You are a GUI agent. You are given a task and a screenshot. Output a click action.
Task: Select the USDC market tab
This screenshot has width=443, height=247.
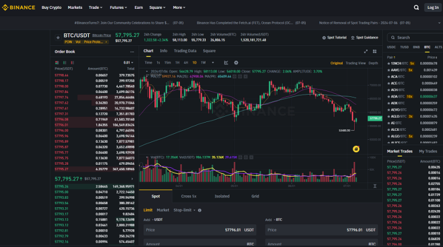pyautogui.click(x=391, y=47)
